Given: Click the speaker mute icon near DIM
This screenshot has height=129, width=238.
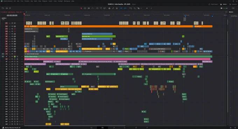Looking at the screenshot, I should pyautogui.click(x=222, y=8).
